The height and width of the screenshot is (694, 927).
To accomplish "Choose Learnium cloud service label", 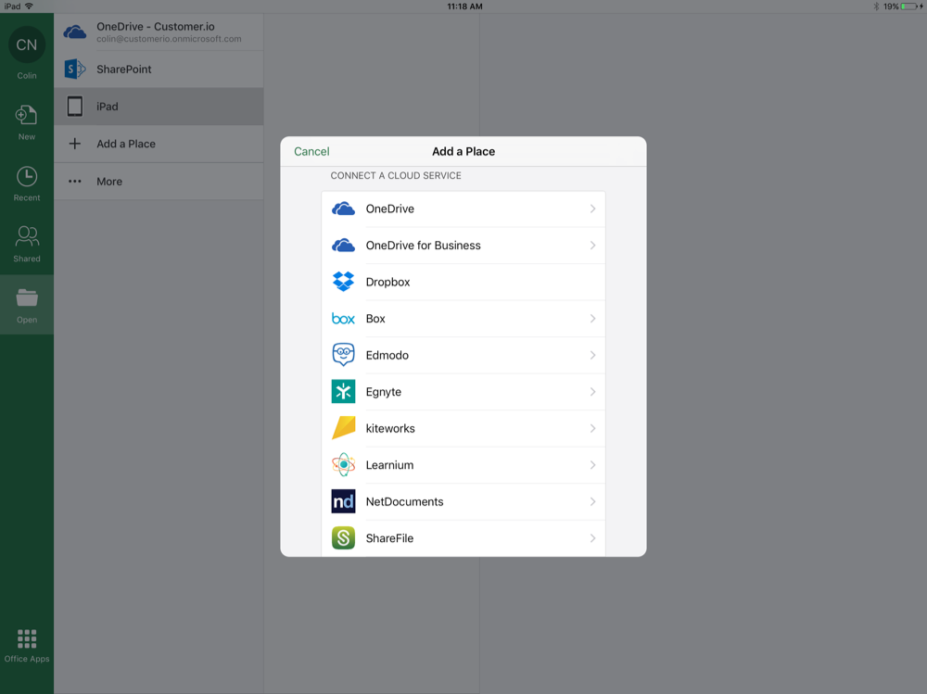I will [389, 465].
